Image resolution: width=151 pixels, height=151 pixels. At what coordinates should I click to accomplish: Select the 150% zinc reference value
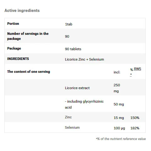coord(135,118)
